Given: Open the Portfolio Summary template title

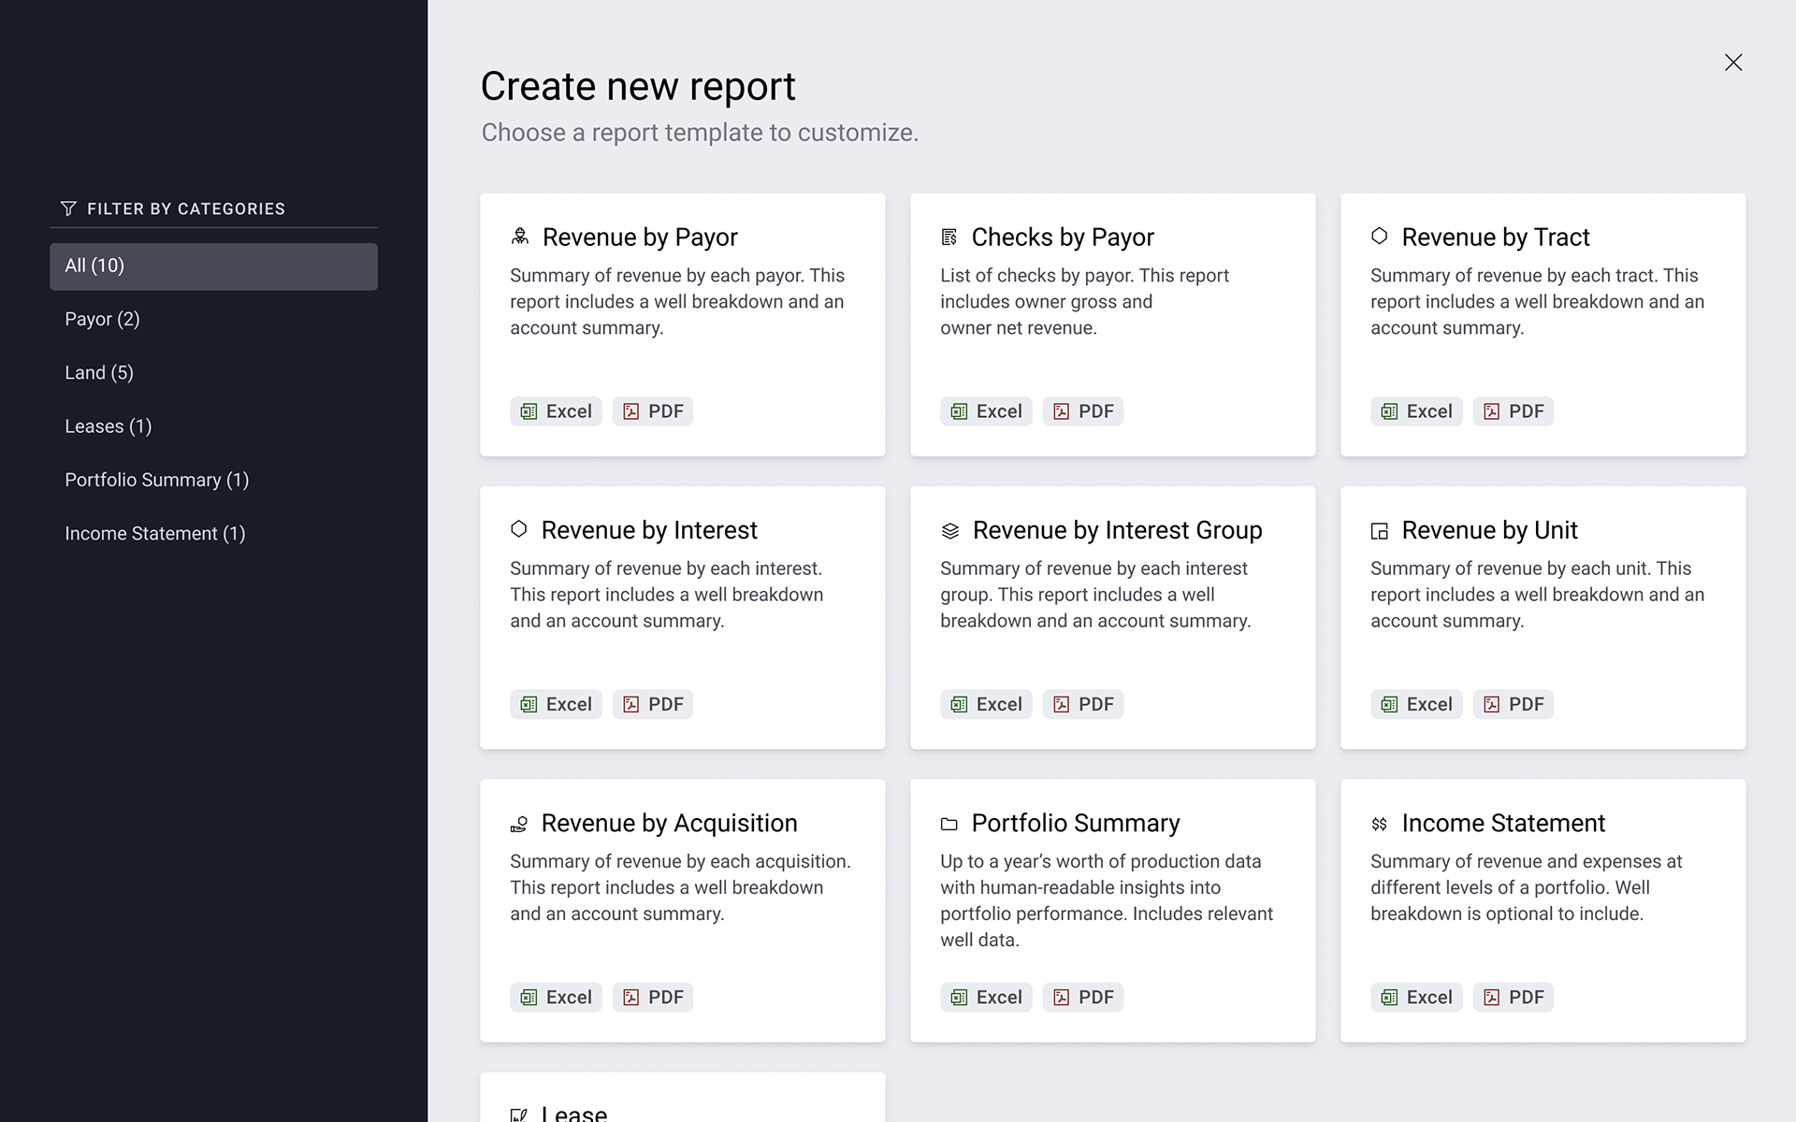Looking at the screenshot, I should pos(1076,823).
